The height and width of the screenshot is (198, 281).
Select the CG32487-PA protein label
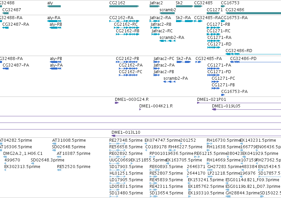[16, 65]
